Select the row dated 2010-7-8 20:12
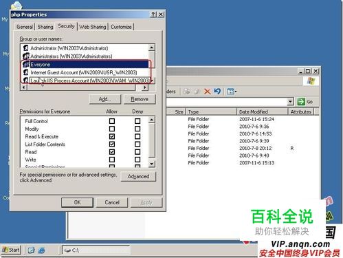Image resolution: width=343 pixels, height=258 pixels. tap(242, 148)
